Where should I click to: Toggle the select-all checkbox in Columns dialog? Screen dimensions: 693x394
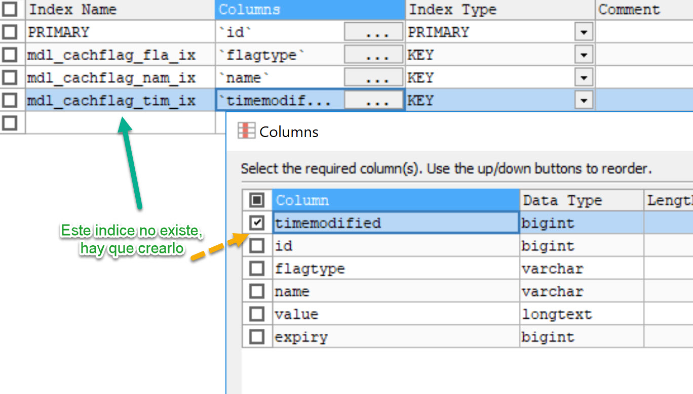pos(257,200)
